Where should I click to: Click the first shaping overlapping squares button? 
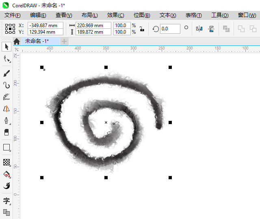241,29
